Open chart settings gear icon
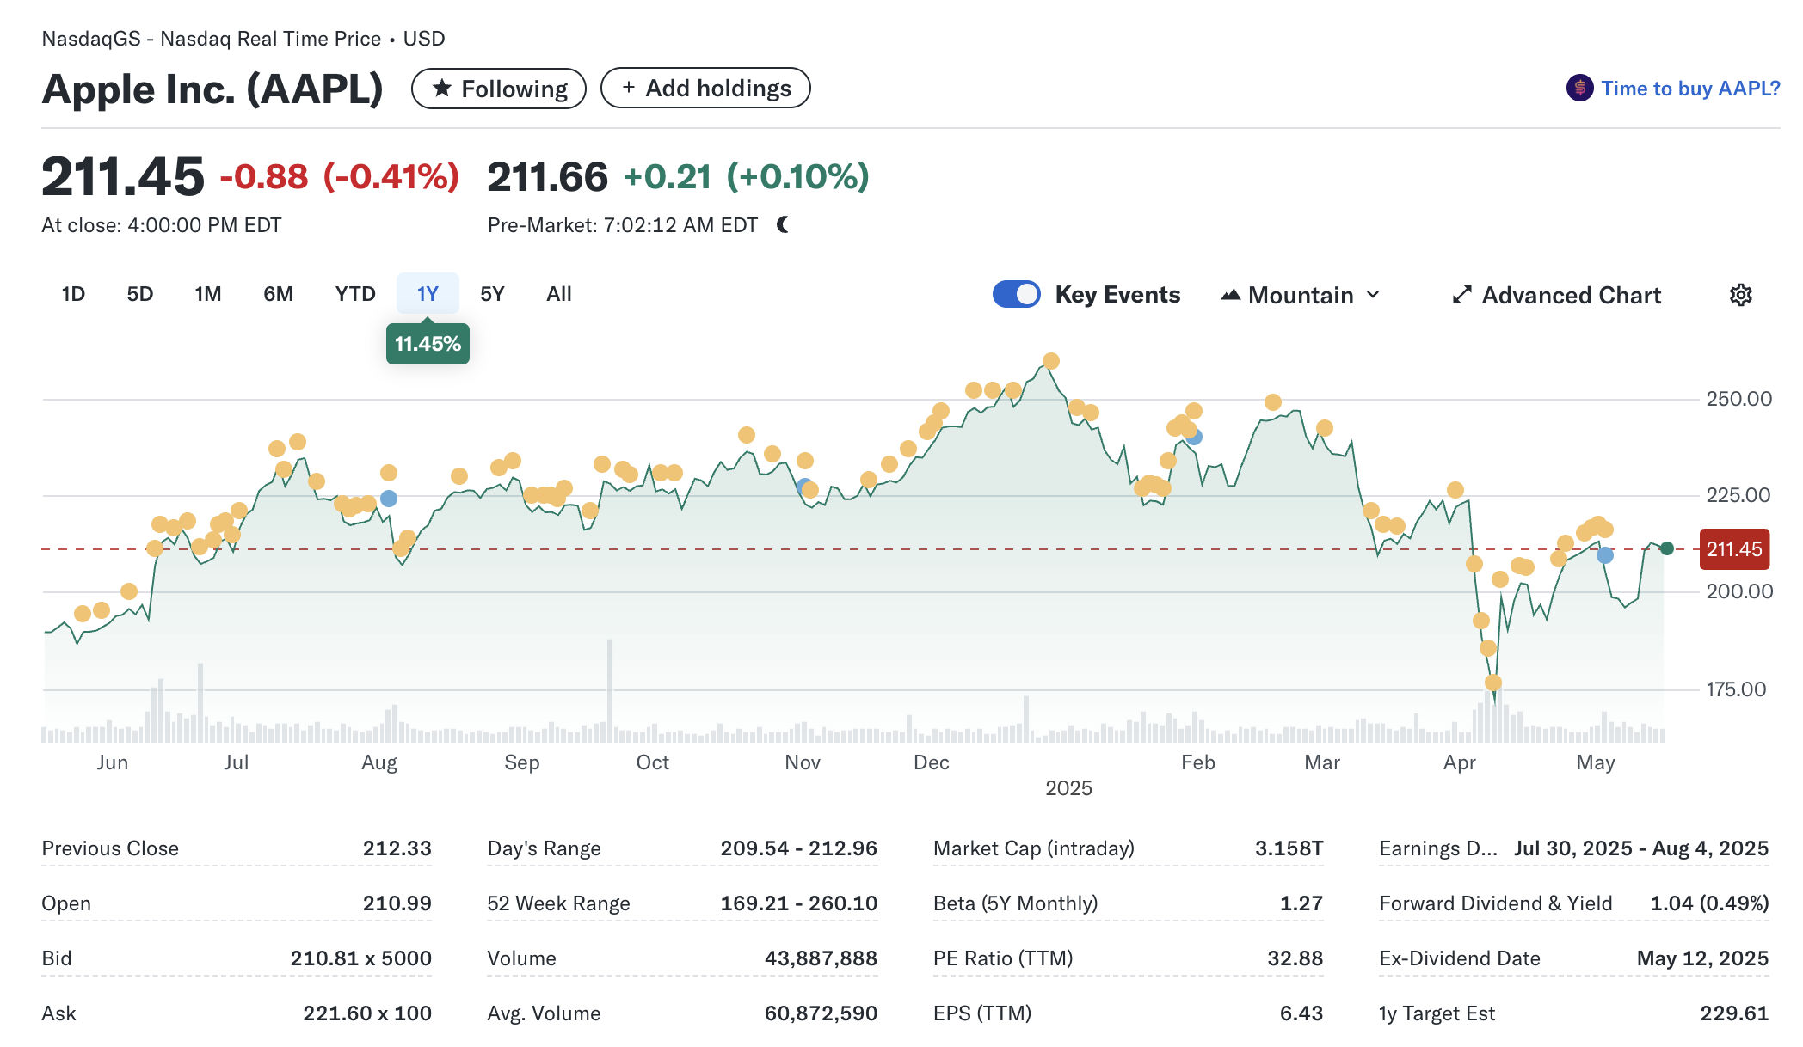 [1740, 295]
